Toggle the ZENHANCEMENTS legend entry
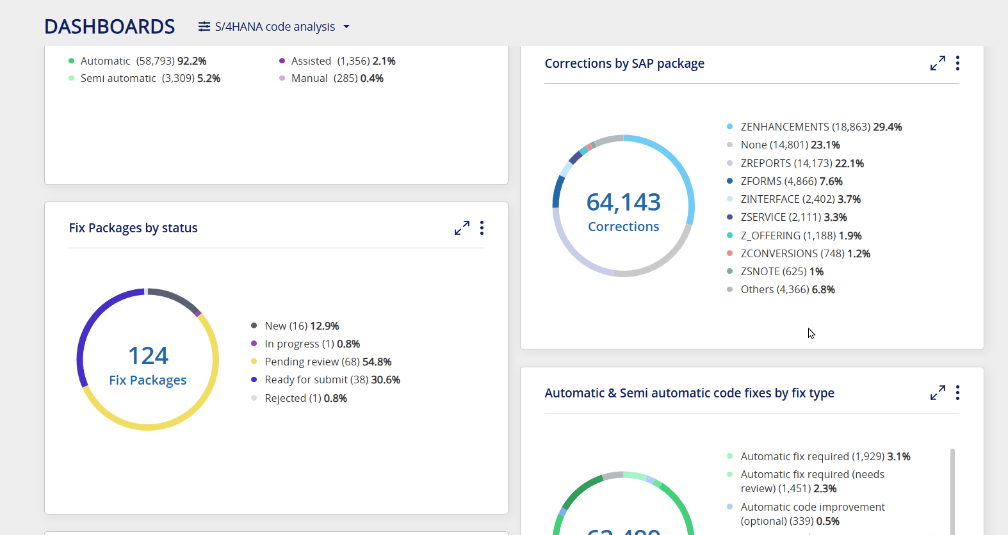1008x535 pixels. [x=815, y=127]
